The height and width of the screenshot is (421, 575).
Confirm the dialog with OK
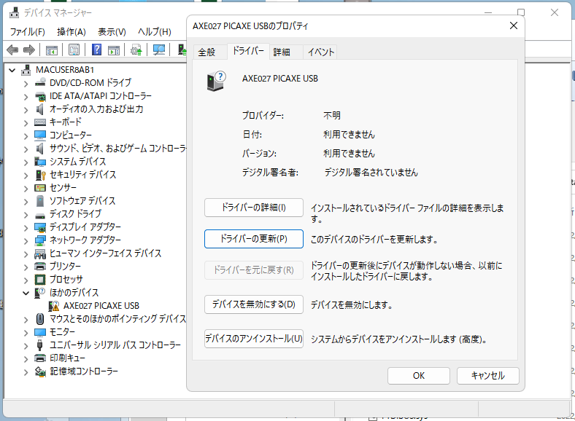[x=419, y=376]
